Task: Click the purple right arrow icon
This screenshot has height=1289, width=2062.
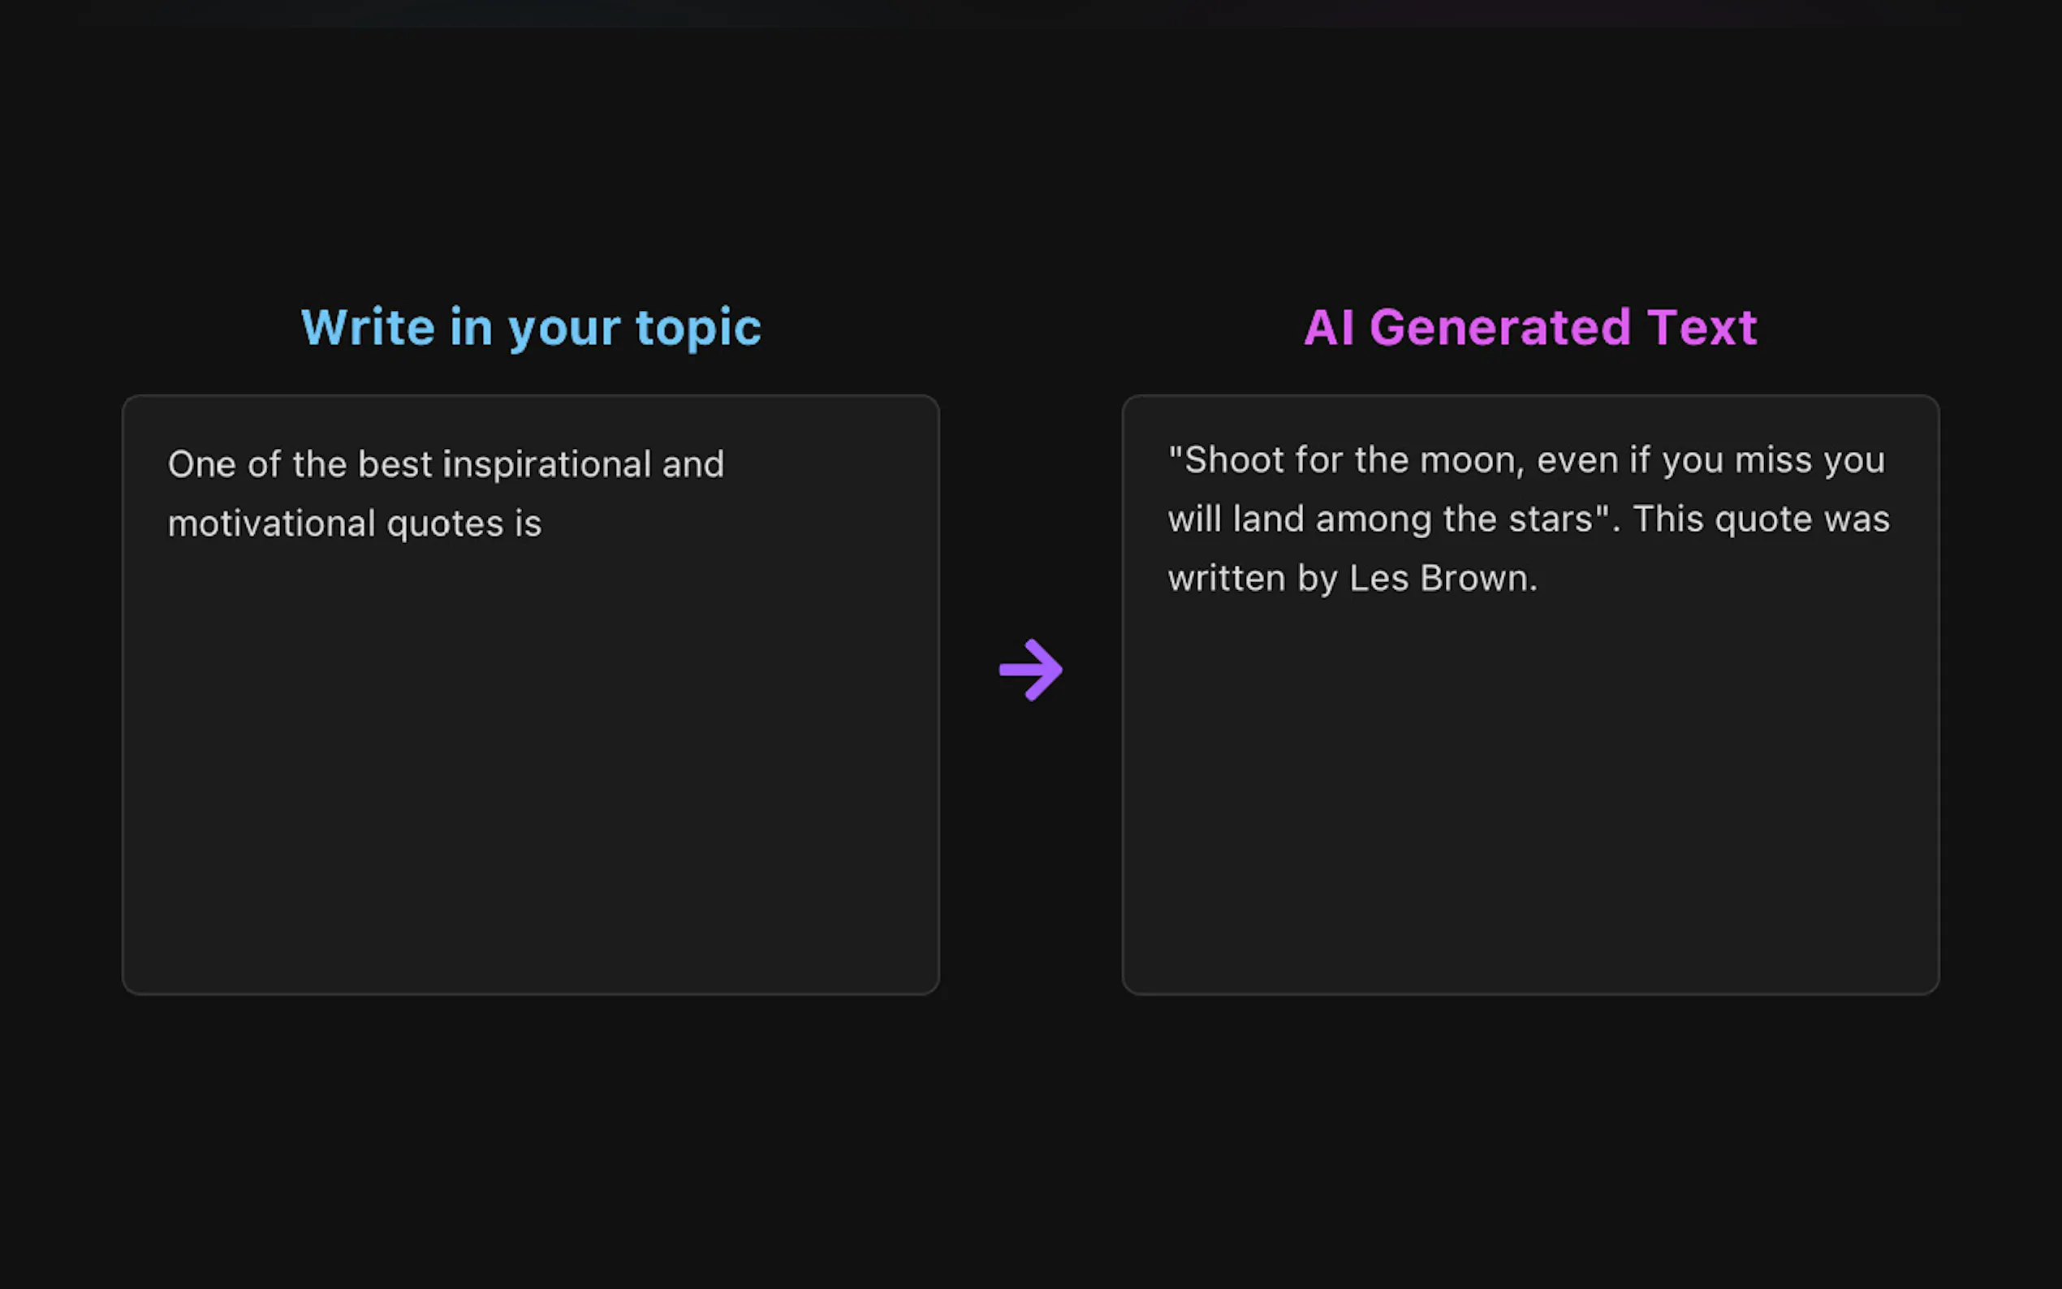Action: click(x=1030, y=670)
